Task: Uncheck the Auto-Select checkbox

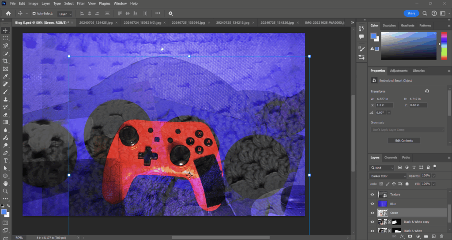Action: (34, 13)
